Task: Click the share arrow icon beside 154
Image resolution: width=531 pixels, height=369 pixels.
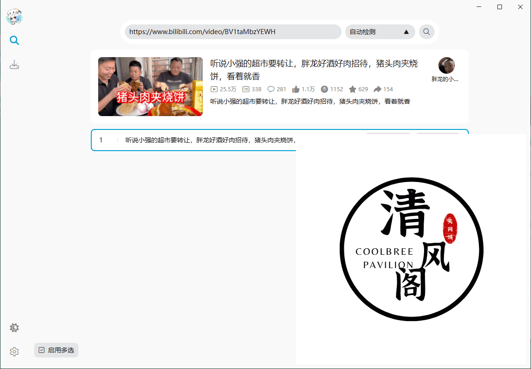Action: 377,89
